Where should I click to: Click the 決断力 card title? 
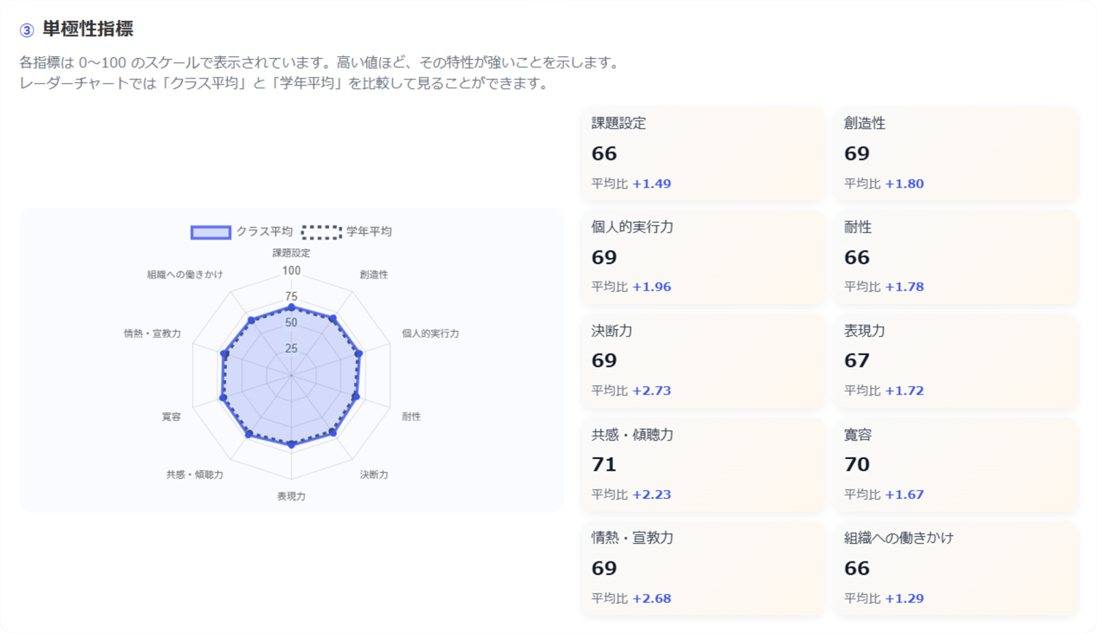[612, 331]
